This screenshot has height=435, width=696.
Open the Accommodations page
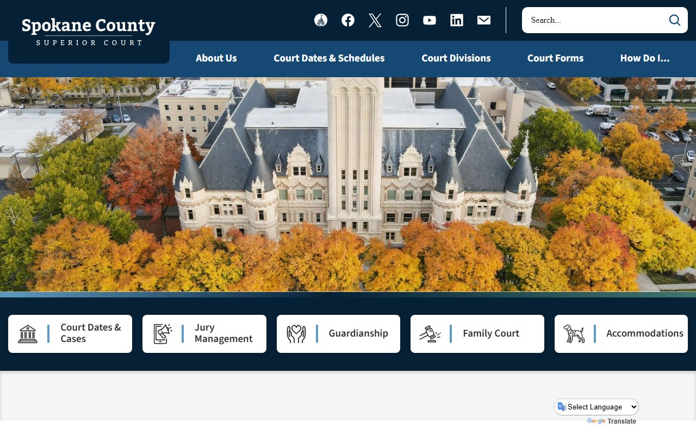(621, 334)
